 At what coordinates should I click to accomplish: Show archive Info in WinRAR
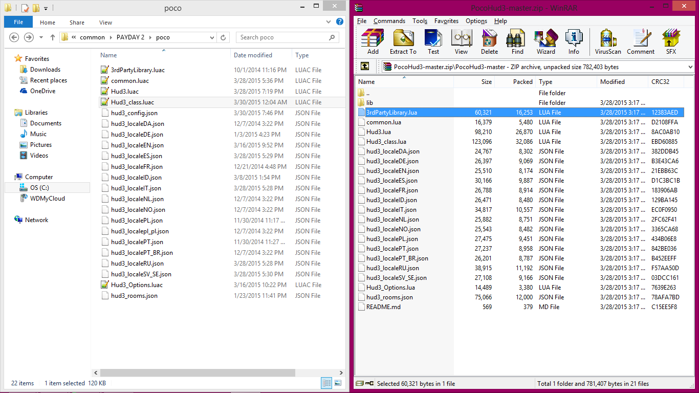(574, 41)
